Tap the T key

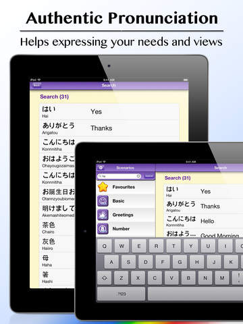tap(173, 246)
